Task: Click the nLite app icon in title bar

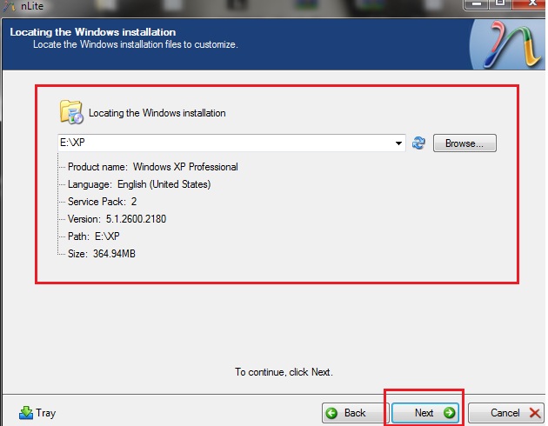Action: click(x=9, y=7)
